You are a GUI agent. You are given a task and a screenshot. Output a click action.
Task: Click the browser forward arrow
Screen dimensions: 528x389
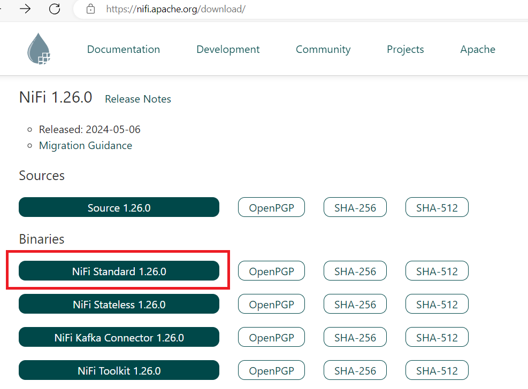click(x=25, y=9)
